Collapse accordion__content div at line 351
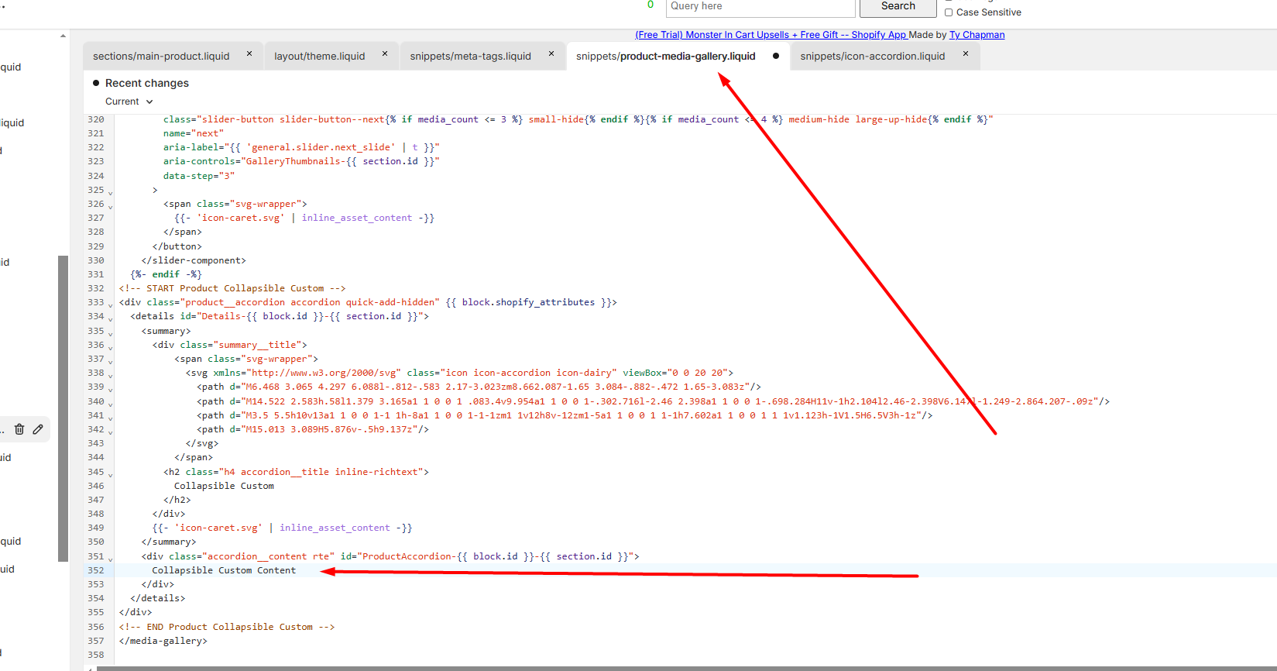This screenshot has width=1277, height=671. [x=110, y=559]
